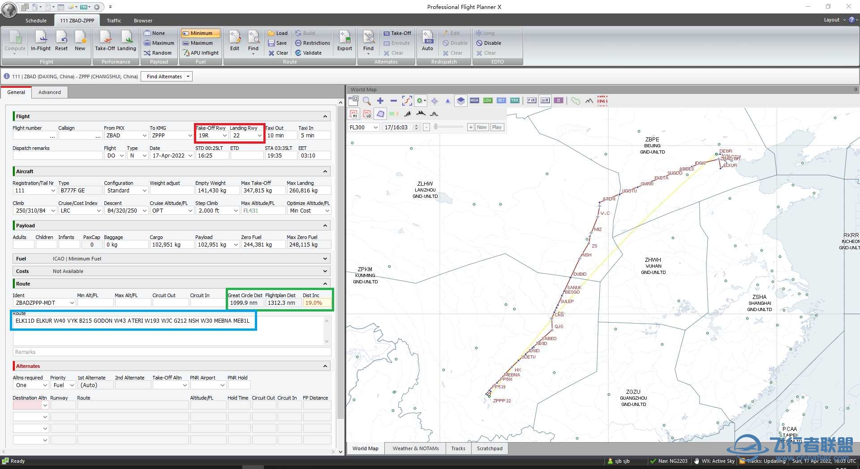Toggle FIR boundaries map layer

tap(532, 101)
